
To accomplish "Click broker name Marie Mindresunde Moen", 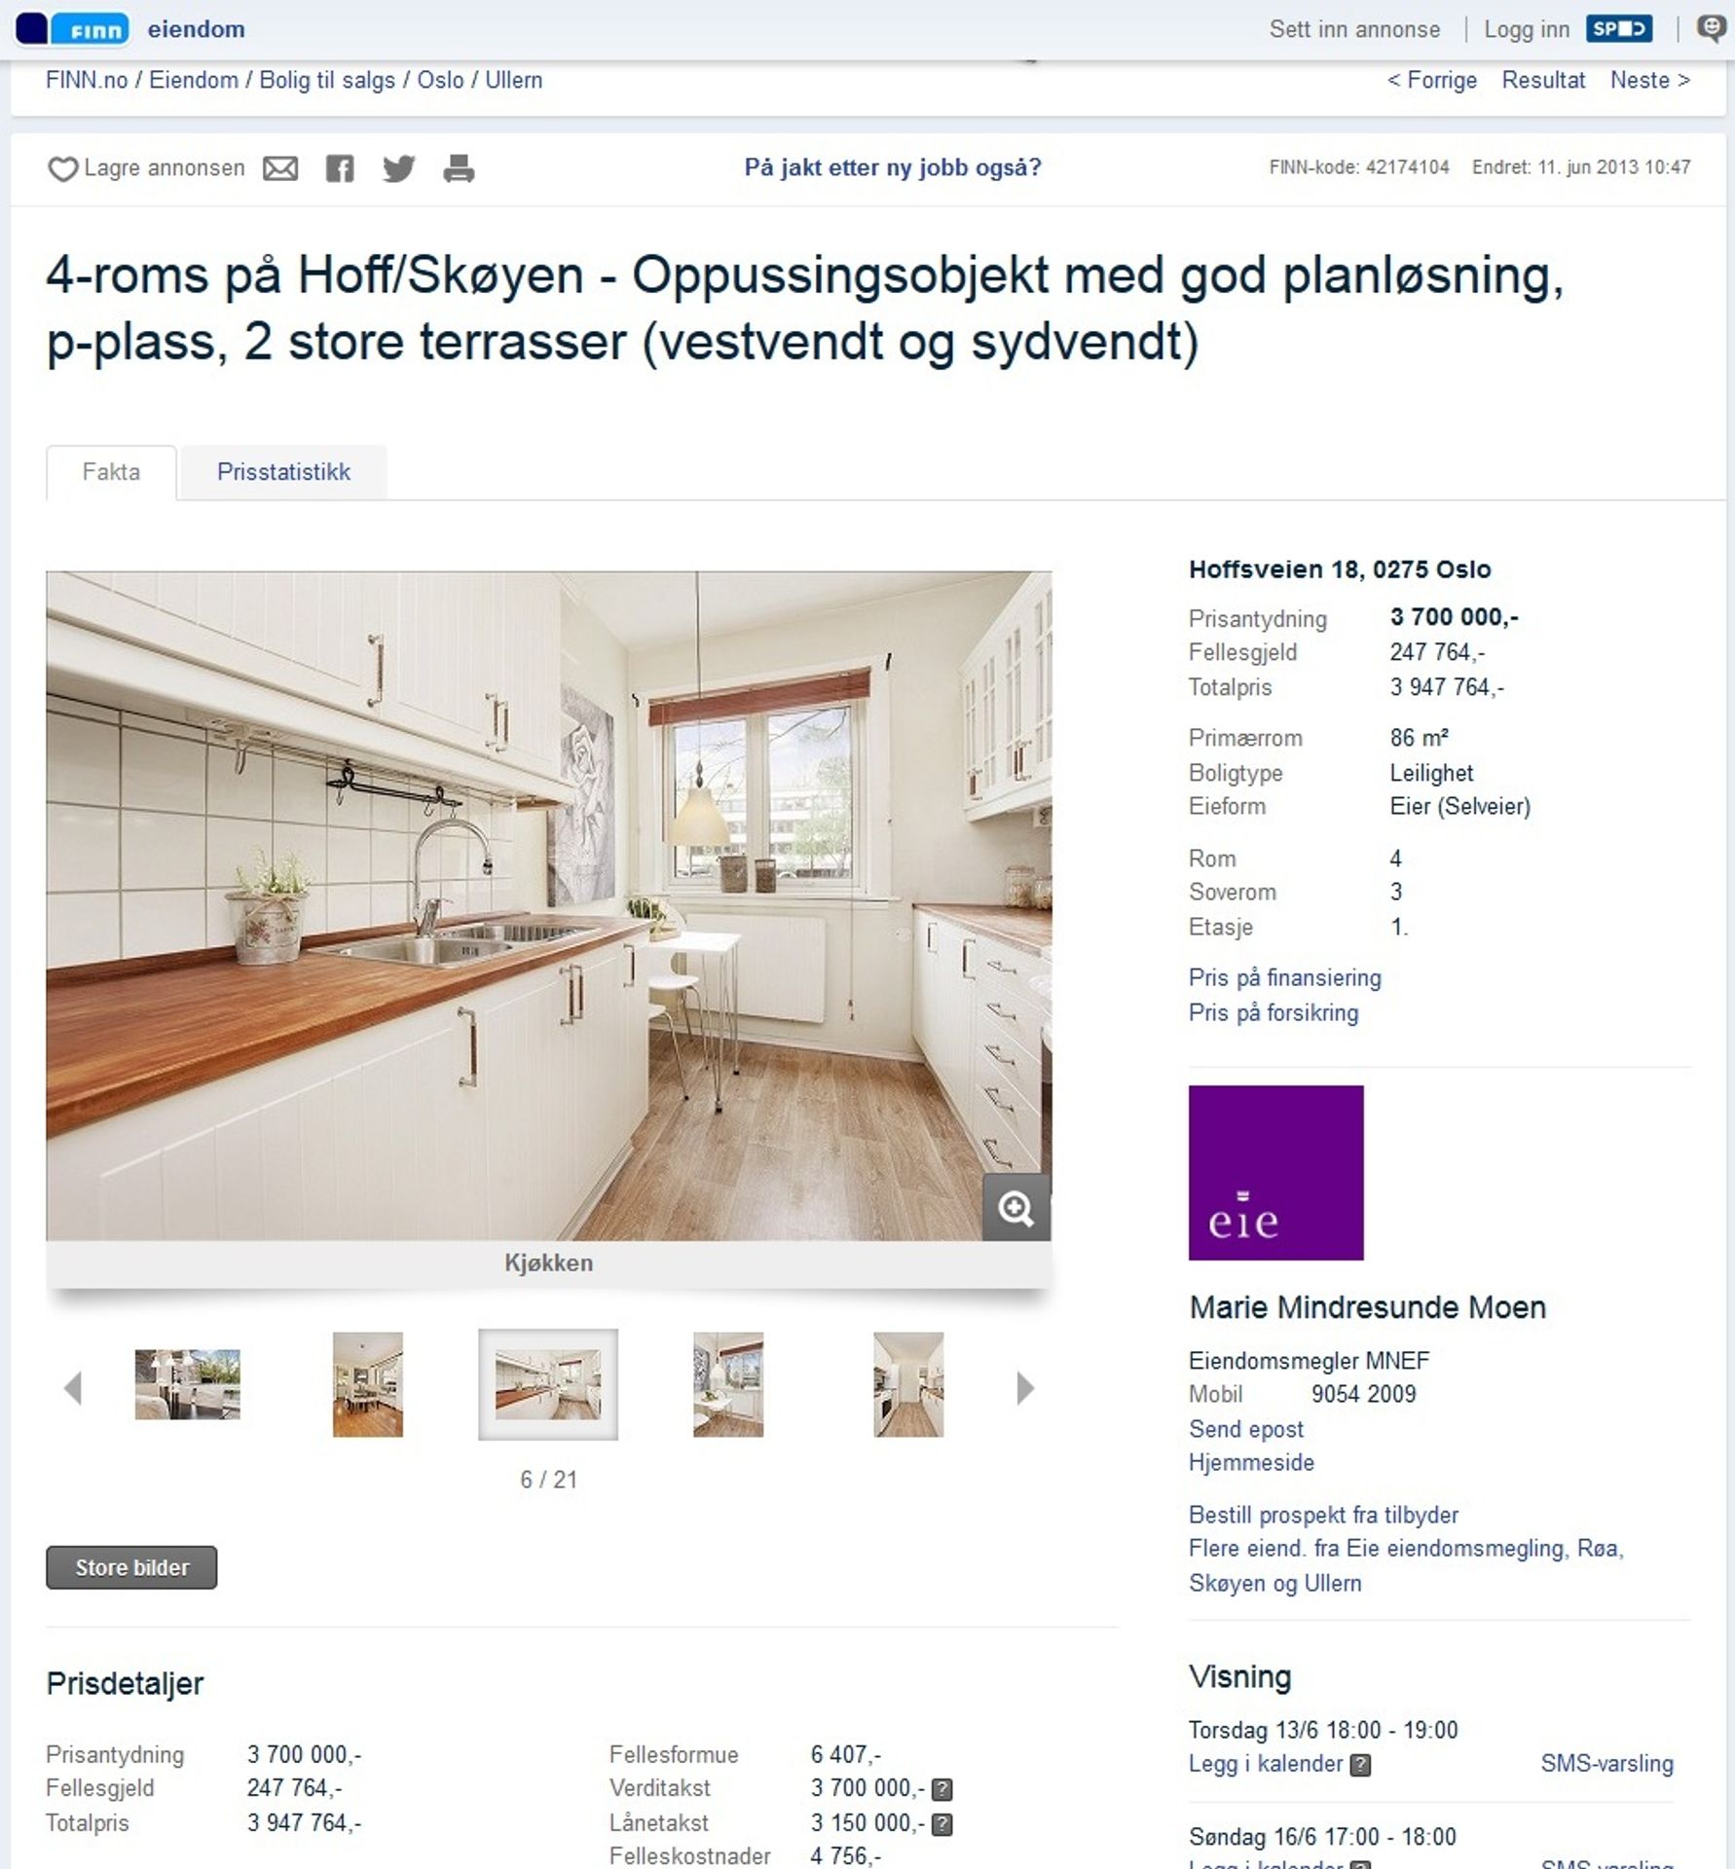I will click(x=1367, y=1306).
